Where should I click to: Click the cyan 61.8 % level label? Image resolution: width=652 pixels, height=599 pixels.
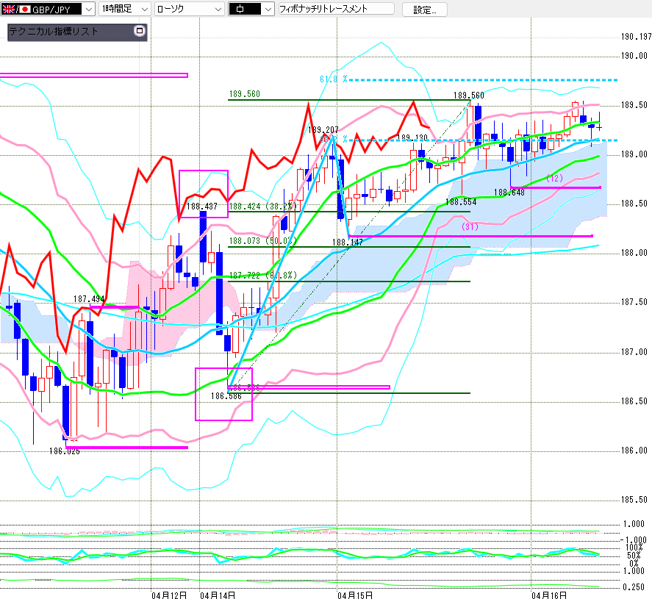pyautogui.click(x=334, y=79)
